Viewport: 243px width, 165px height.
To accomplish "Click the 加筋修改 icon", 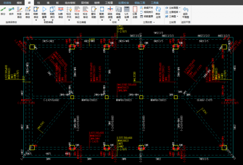I will tap(60, 11).
